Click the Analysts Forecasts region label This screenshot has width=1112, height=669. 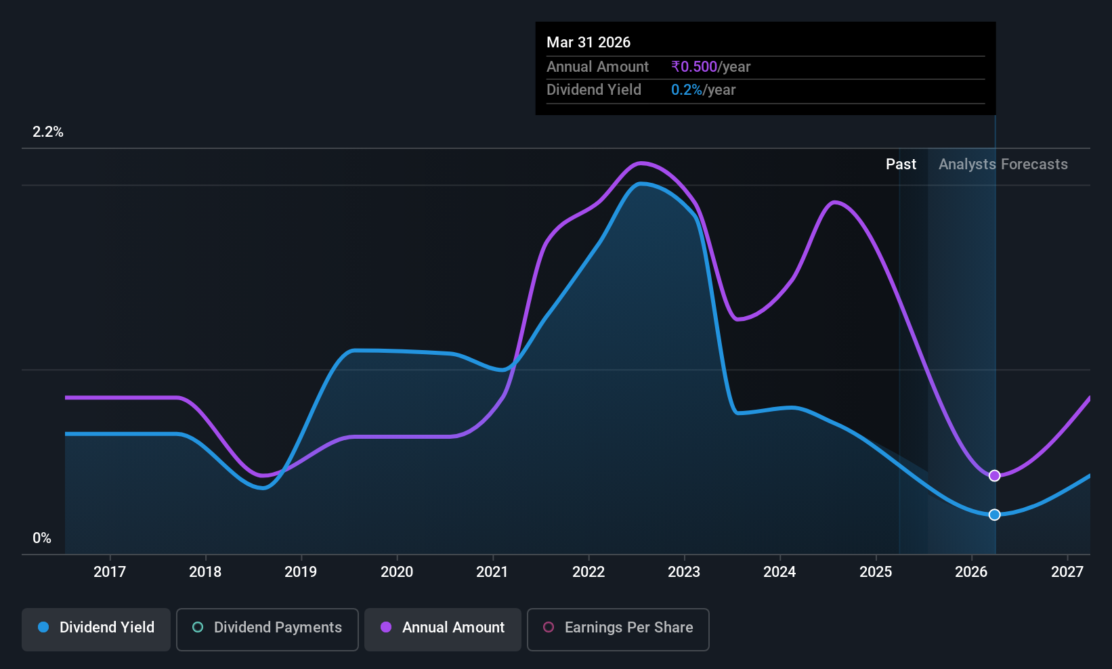tap(1003, 165)
